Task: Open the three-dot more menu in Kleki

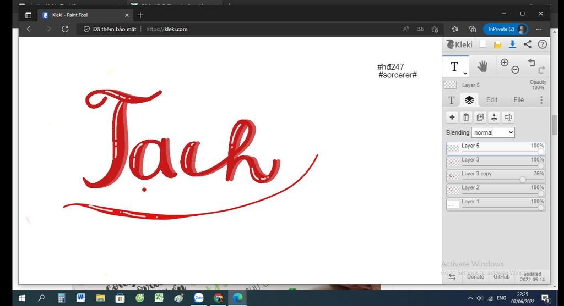Action: tap(541, 100)
